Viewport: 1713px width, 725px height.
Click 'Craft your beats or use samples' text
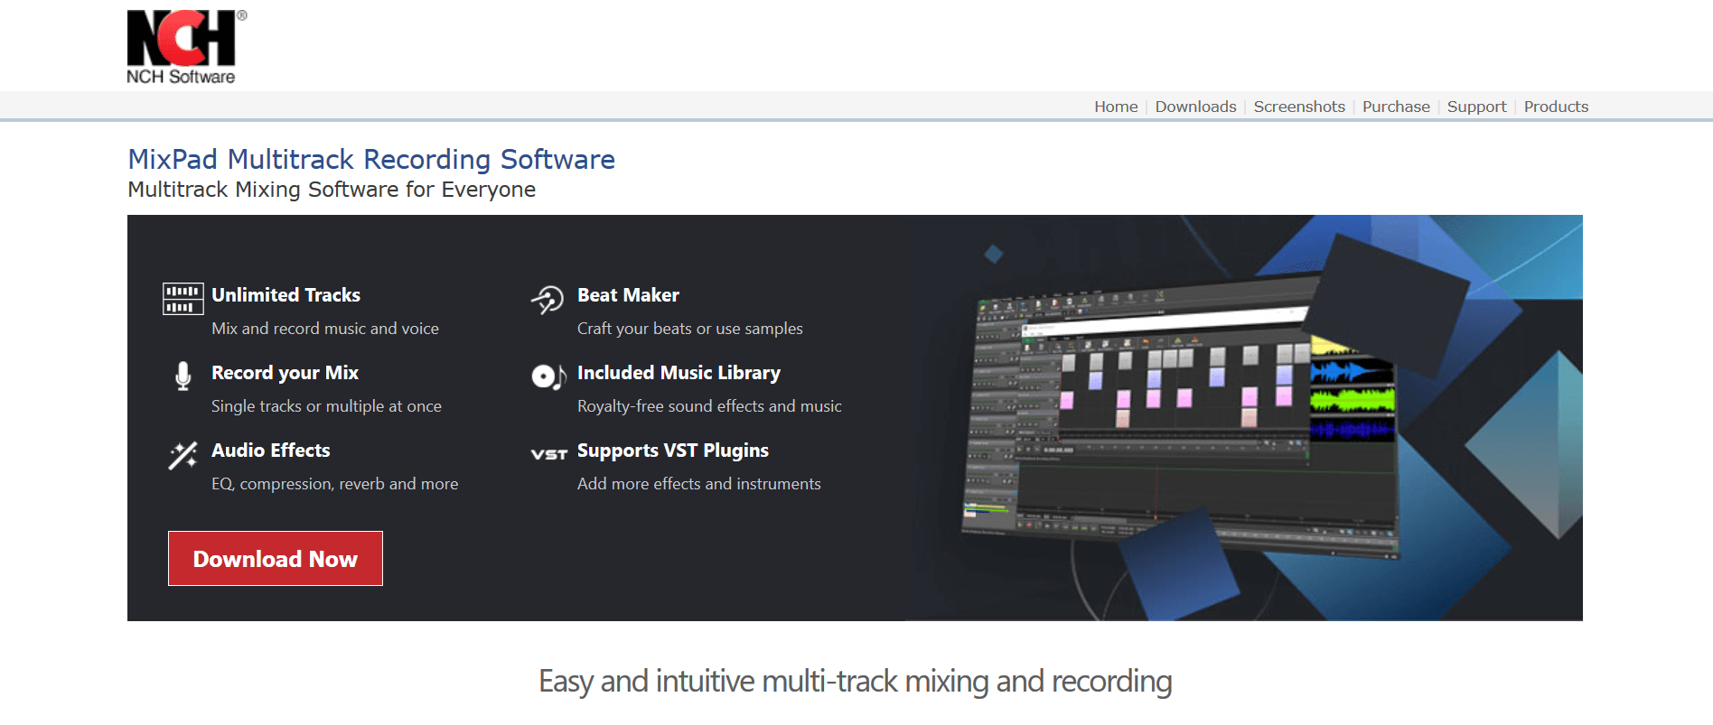[689, 329]
